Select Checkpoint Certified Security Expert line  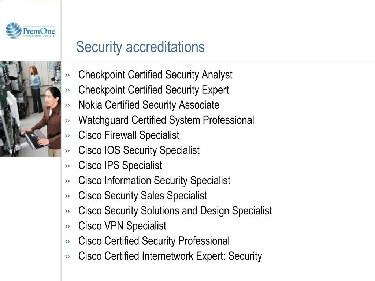pos(153,90)
